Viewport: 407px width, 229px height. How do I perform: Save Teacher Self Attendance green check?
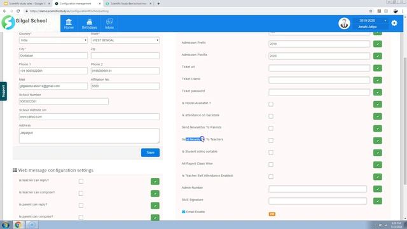pyautogui.click(x=377, y=177)
